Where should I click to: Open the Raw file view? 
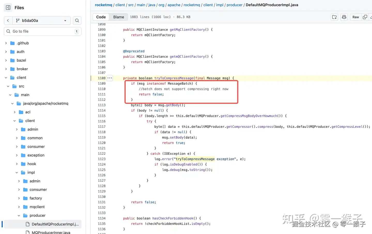356,17
